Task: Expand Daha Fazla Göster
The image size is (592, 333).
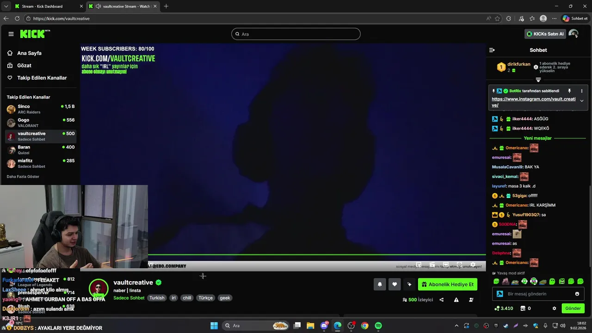Action: tap(23, 177)
